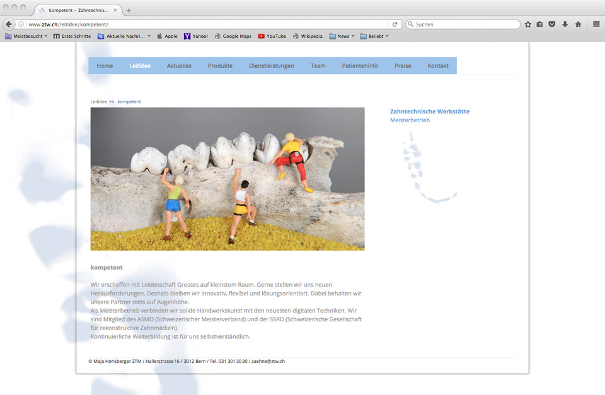Open the Dienstleistungen menu item
Image resolution: width=605 pixels, height=395 pixels.
[271, 66]
